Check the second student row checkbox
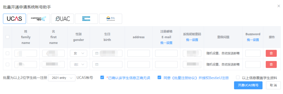The image size is (283, 94). (8, 64)
